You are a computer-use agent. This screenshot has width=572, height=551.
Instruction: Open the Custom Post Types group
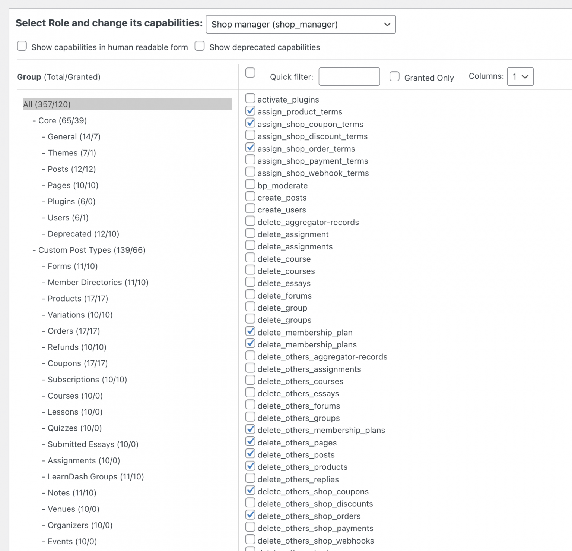tap(91, 250)
